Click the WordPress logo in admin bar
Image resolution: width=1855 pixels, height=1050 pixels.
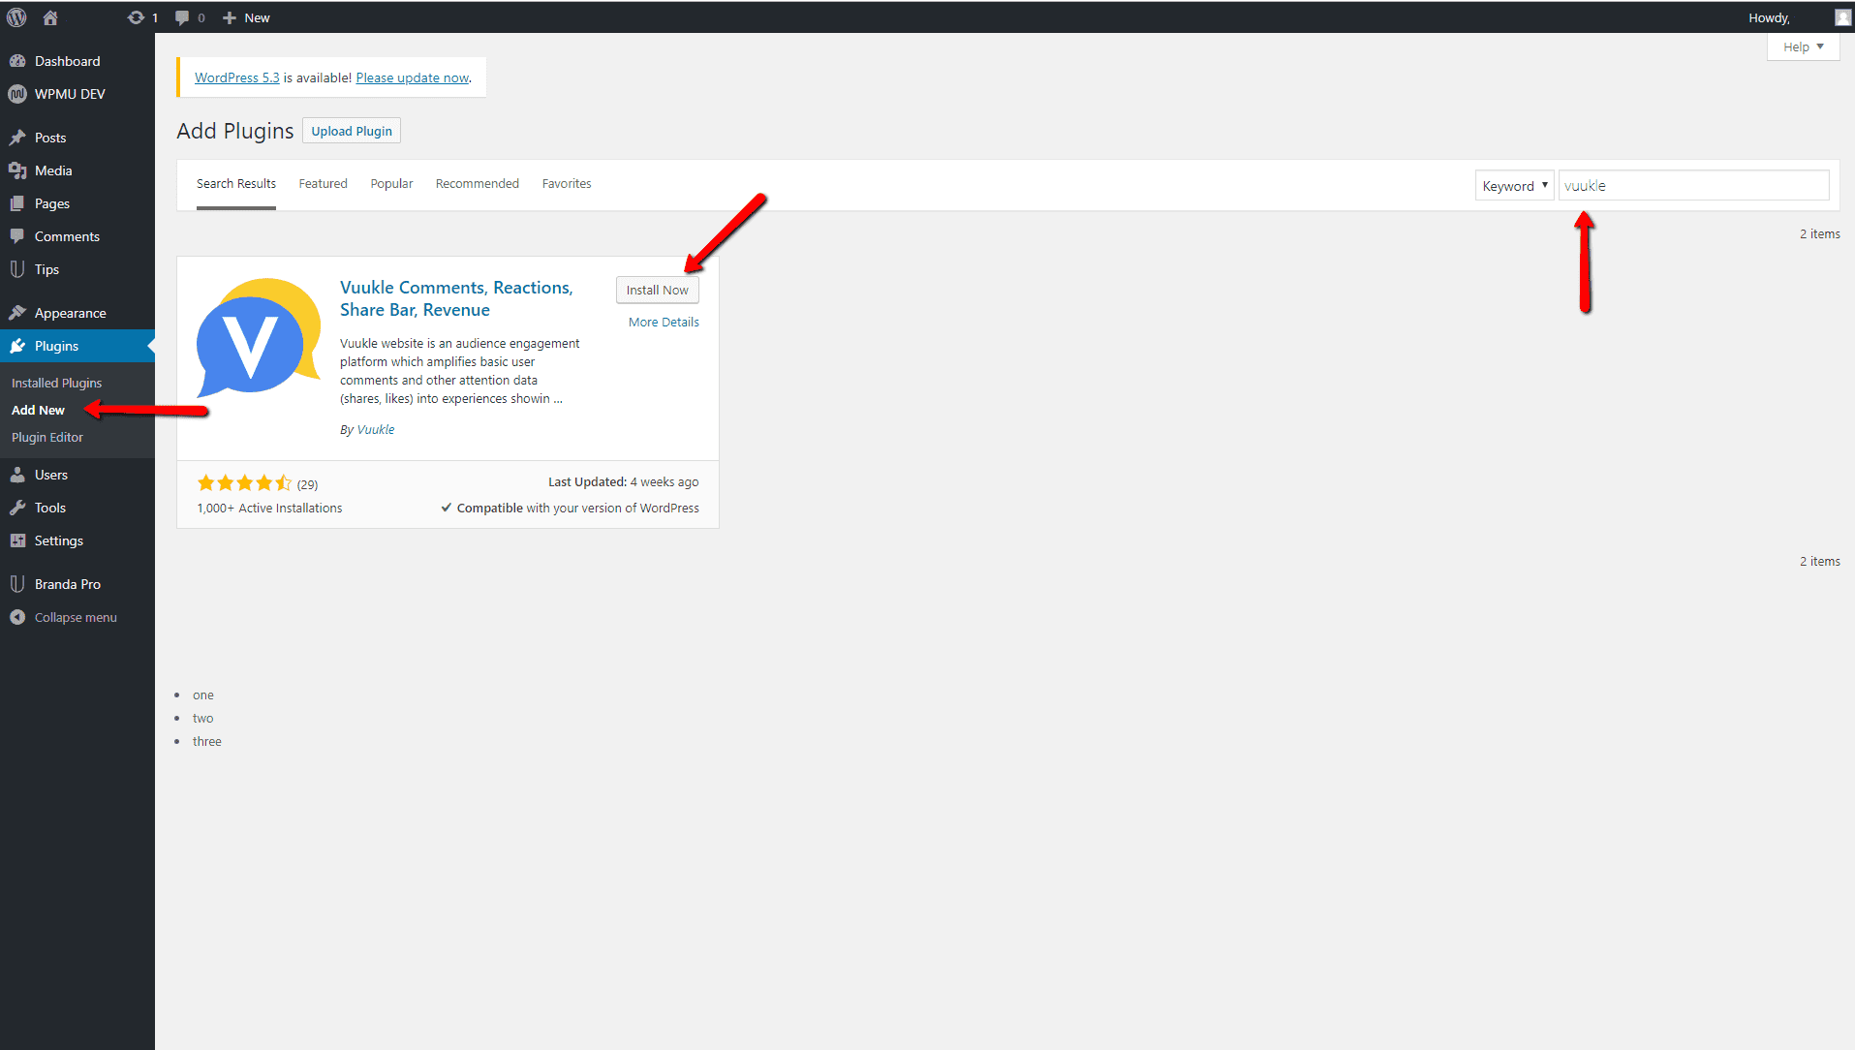(16, 17)
